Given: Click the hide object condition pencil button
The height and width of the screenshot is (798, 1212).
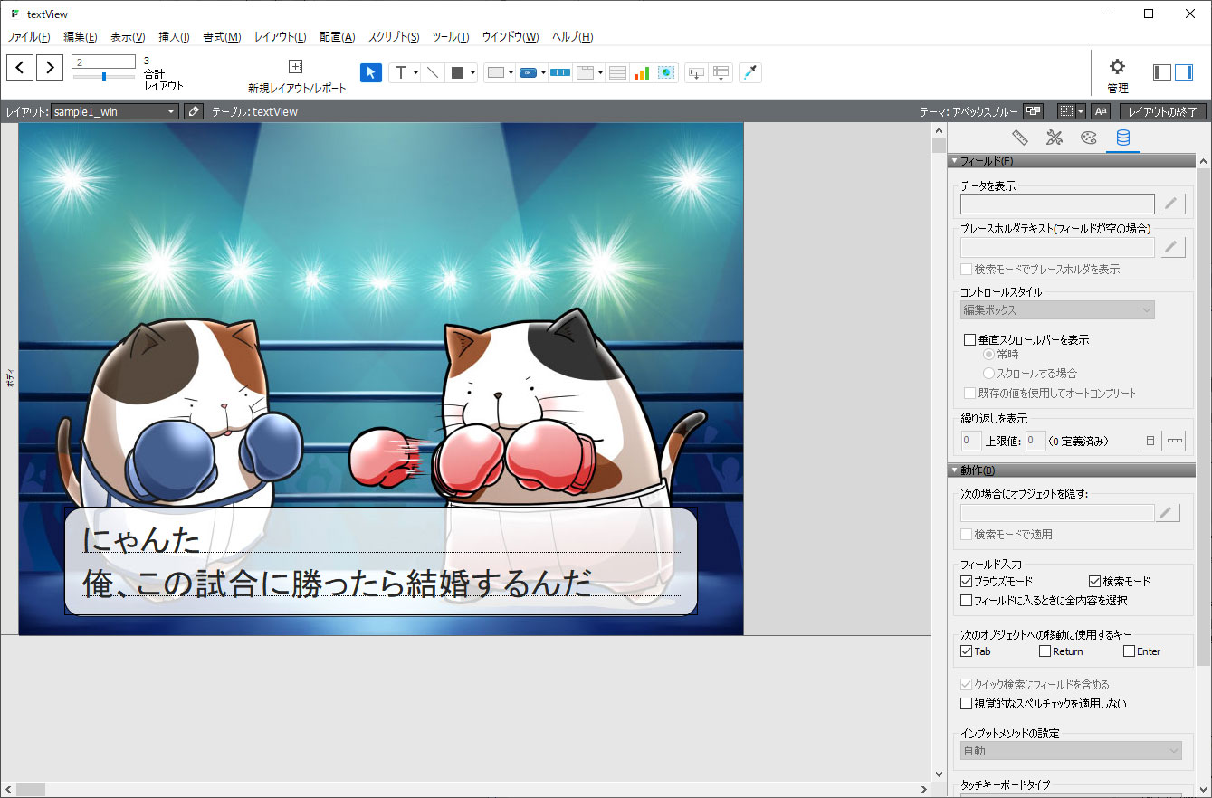Looking at the screenshot, I should pos(1169,513).
